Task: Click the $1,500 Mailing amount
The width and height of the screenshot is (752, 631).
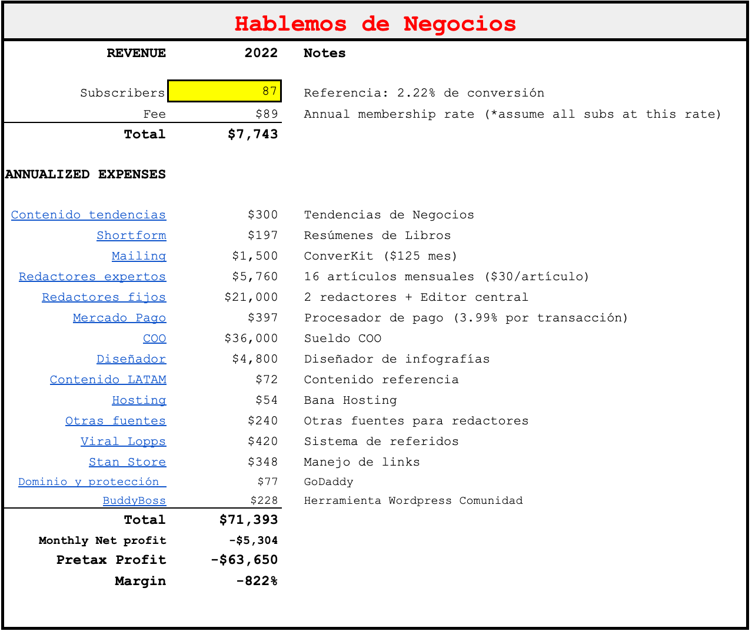Action: point(255,256)
